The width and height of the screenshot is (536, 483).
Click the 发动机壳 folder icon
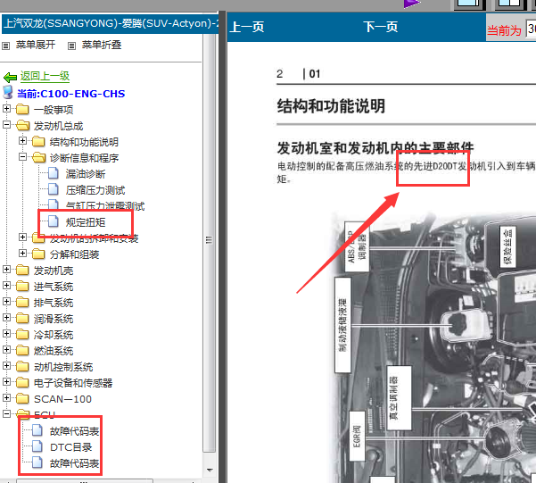coord(22,270)
